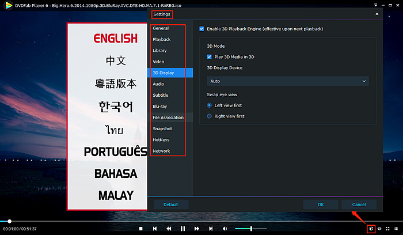Stop the video playback
This screenshot has width=403, height=235.
click(x=140, y=229)
